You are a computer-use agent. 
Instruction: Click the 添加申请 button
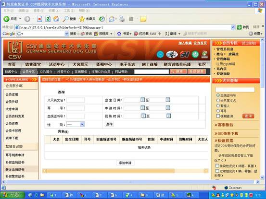[125, 163]
